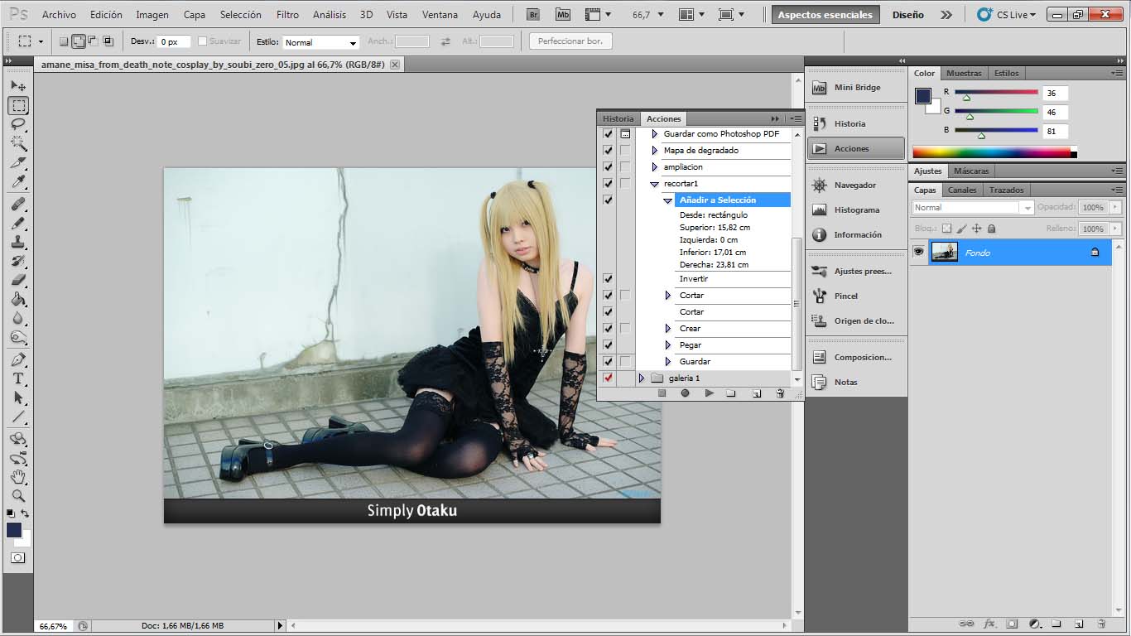Select the Eraser tool

click(x=18, y=280)
